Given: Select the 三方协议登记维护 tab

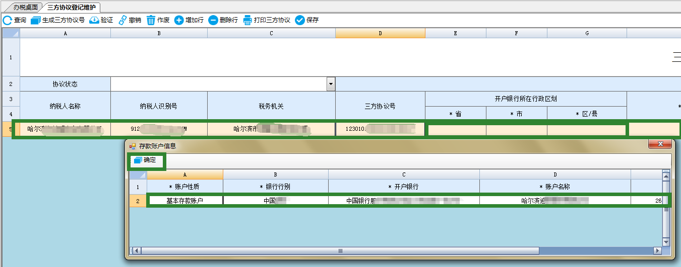Looking at the screenshot, I should (71, 7).
